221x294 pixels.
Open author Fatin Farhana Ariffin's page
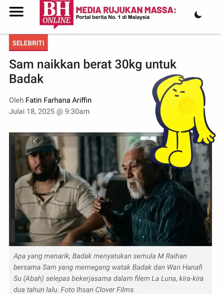58,100
